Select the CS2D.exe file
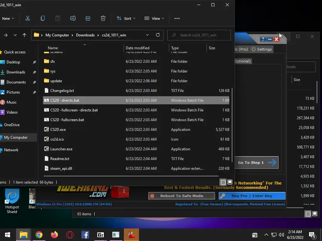The width and height of the screenshot is (322, 241). pyautogui.click(x=136, y=130)
